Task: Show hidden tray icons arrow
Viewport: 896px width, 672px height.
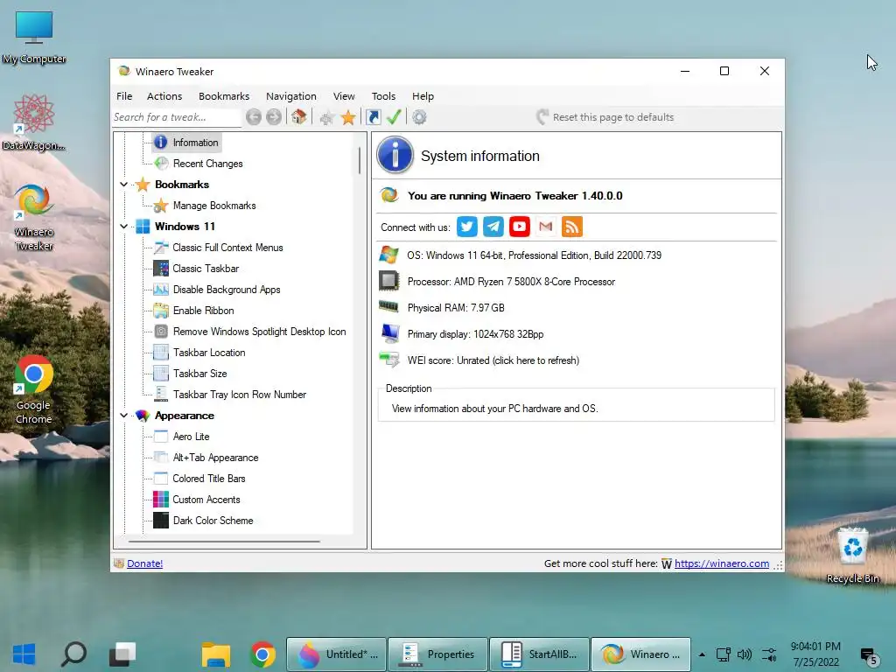Action: (x=702, y=654)
